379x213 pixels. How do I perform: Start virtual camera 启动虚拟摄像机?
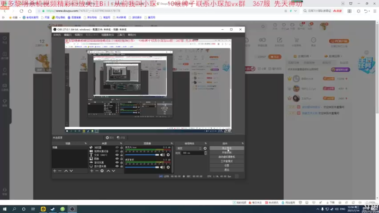pos(227,157)
